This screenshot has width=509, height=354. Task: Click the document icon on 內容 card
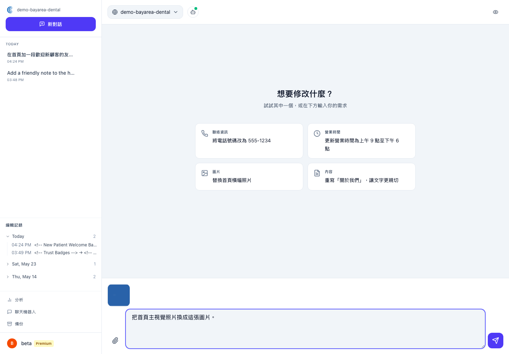point(317,173)
